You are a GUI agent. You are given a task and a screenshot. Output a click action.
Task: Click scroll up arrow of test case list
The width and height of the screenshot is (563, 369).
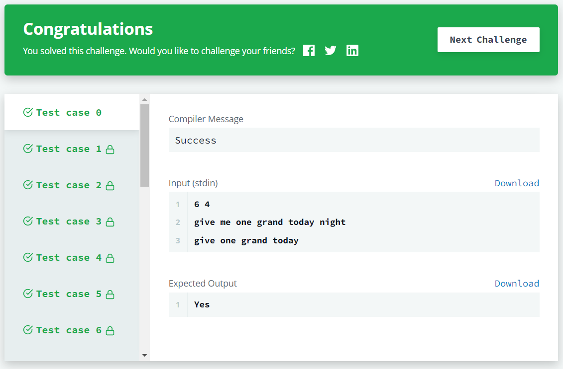coord(144,100)
